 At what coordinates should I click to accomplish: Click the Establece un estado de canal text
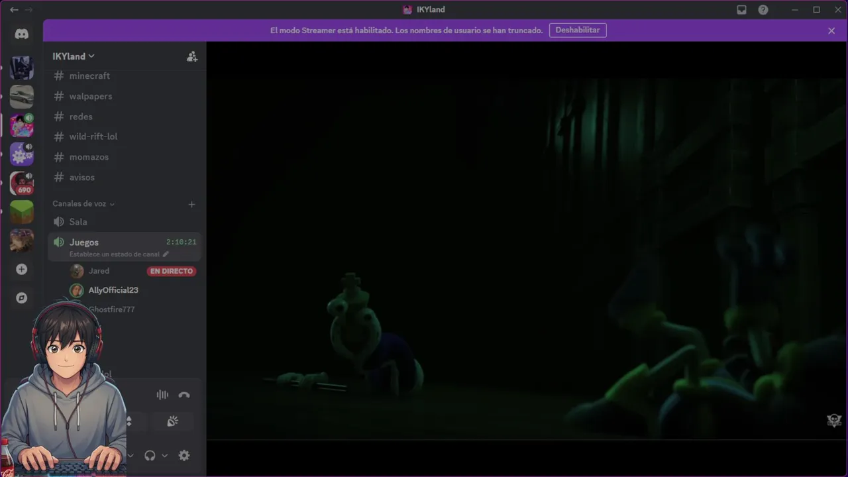coord(115,254)
